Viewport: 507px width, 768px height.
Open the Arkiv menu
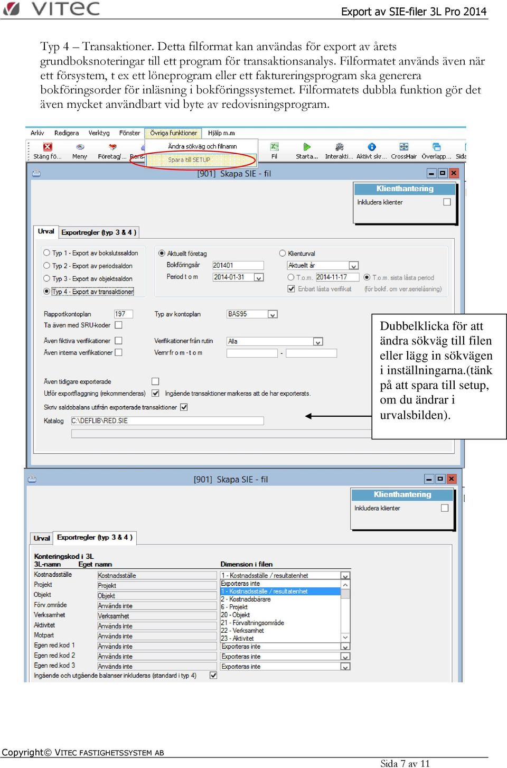coord(37,133)
